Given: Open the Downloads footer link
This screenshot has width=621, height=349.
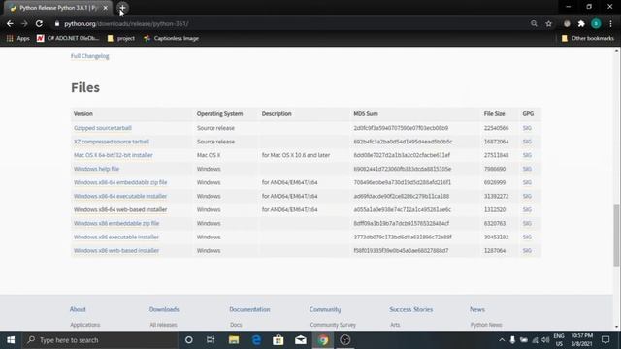Looking at the screenshot, I should 164,309.
